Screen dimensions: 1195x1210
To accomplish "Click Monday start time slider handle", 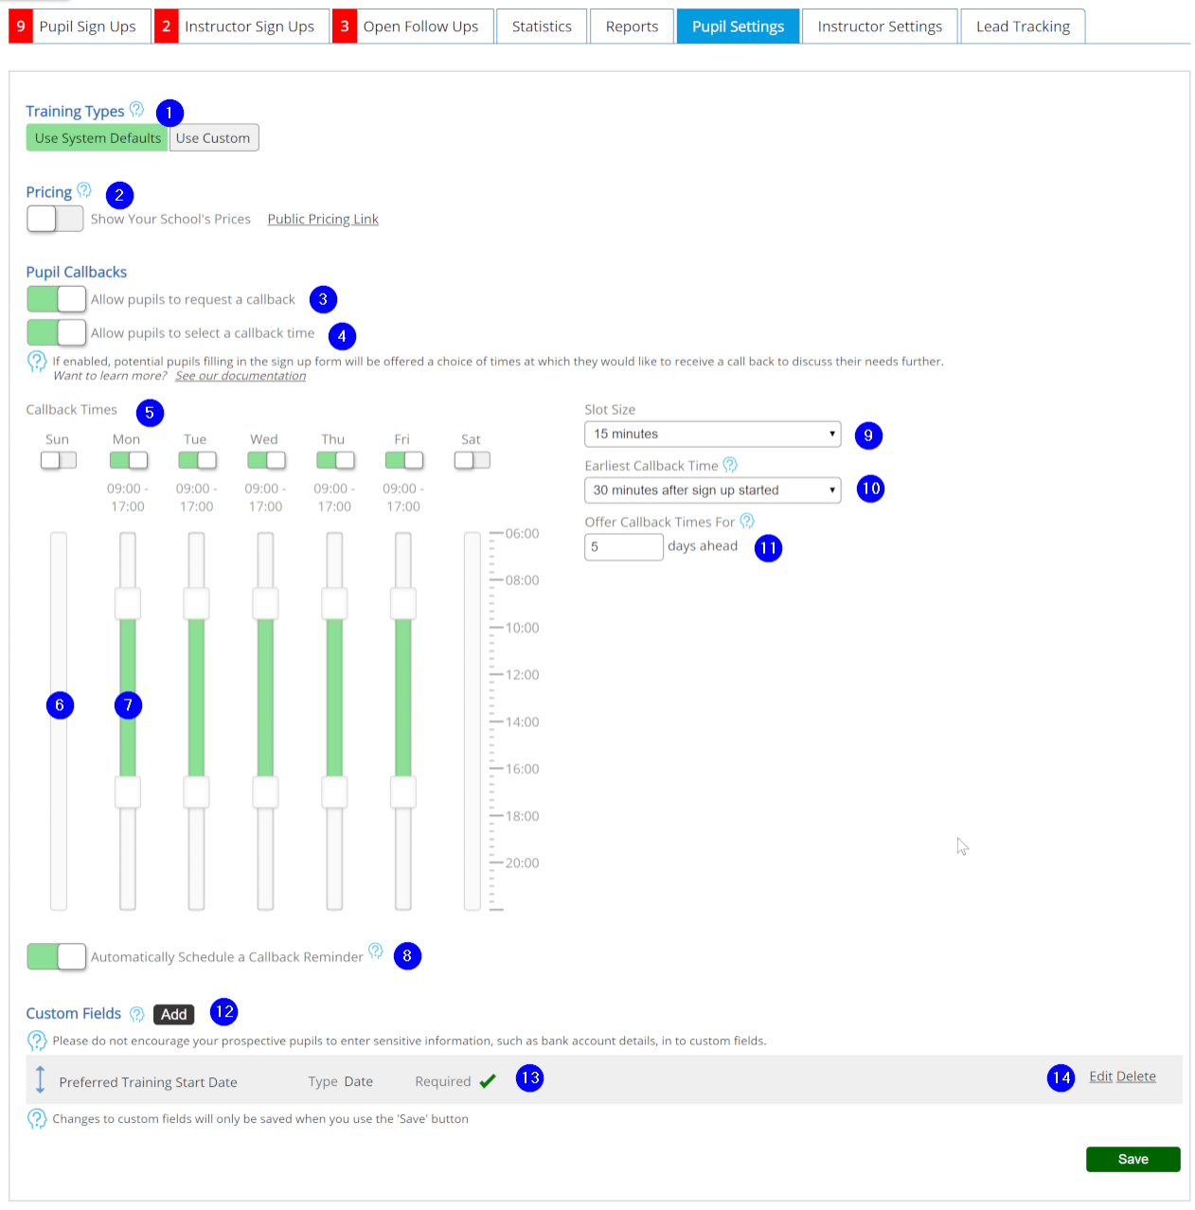I will (x=128, y=603).
